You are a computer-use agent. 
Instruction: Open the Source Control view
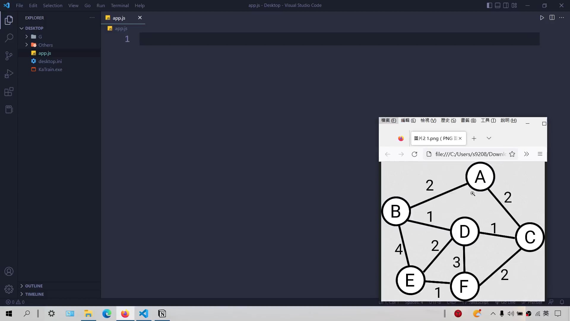click(9, 56)
